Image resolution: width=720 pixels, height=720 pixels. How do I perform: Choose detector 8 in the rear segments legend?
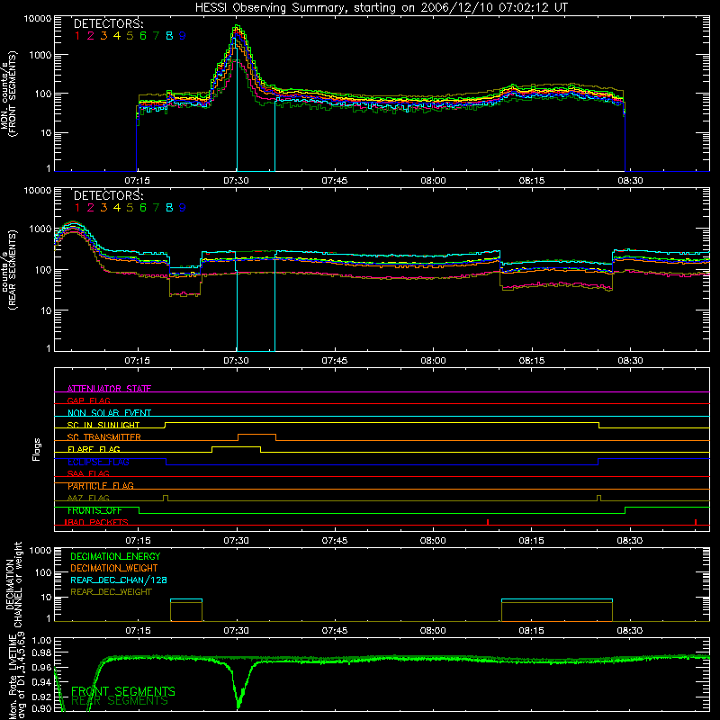click(x=169, y=208)
